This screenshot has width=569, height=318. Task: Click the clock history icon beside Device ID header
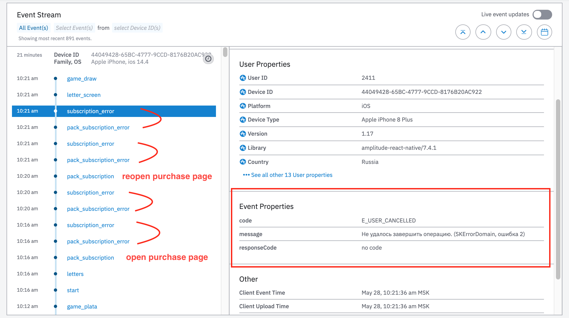208,59
